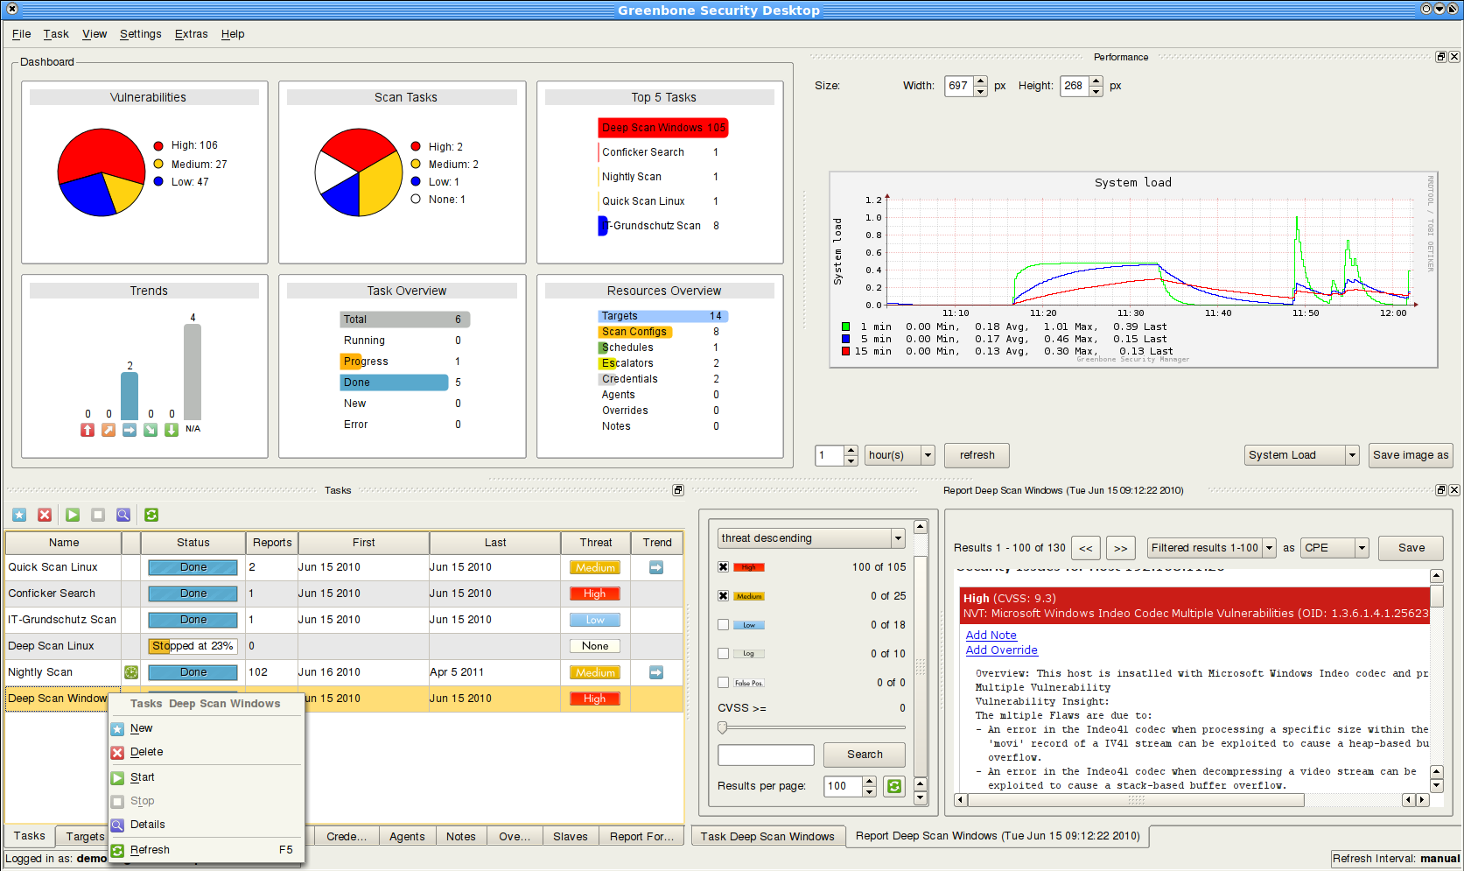Click the schedule icon beside Nightly Scan
Viewport: 1464px width, 871px height.
(131, 672)
